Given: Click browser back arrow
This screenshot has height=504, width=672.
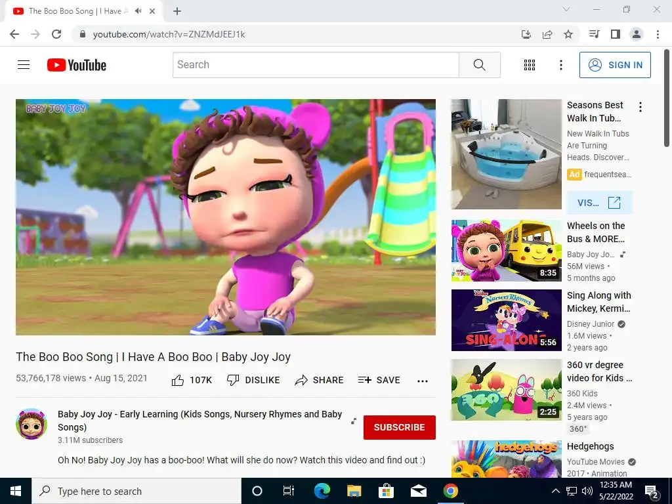Looking at the screenshot, I should point(14,34).
